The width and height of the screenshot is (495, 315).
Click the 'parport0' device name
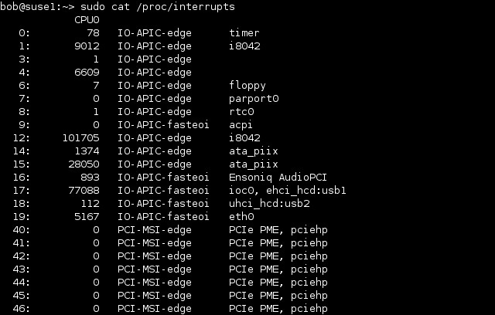coord(254,99)
